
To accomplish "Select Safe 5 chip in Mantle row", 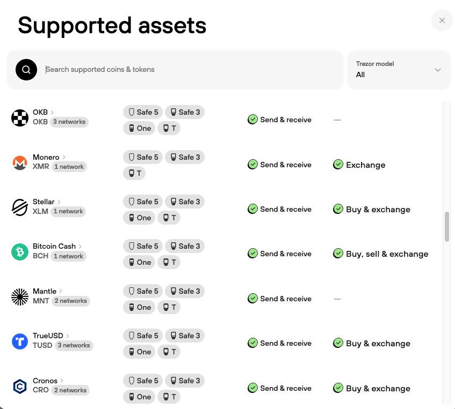I will 143,291.
